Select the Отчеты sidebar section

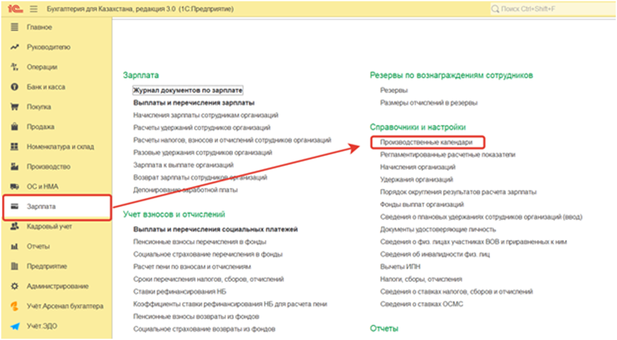(38, 246)
